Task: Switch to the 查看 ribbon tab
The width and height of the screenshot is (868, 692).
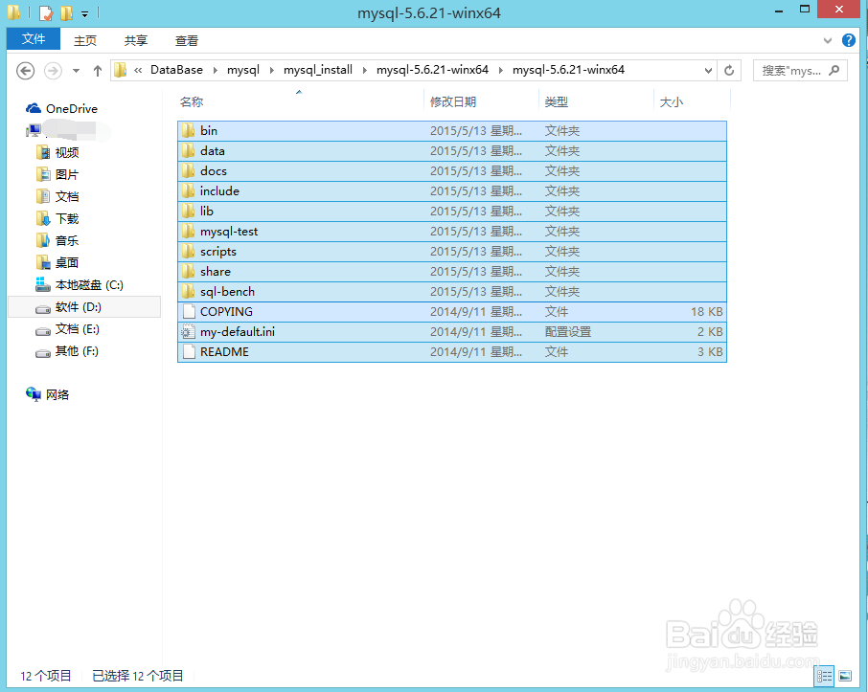Action: tap(186, 40)
